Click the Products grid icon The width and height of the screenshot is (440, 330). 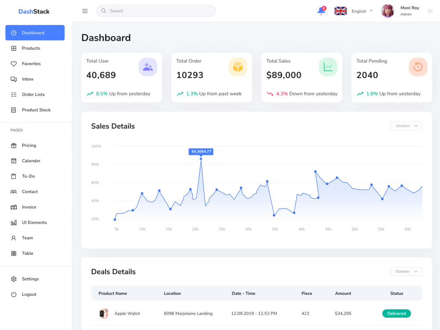tap(14, 48)
